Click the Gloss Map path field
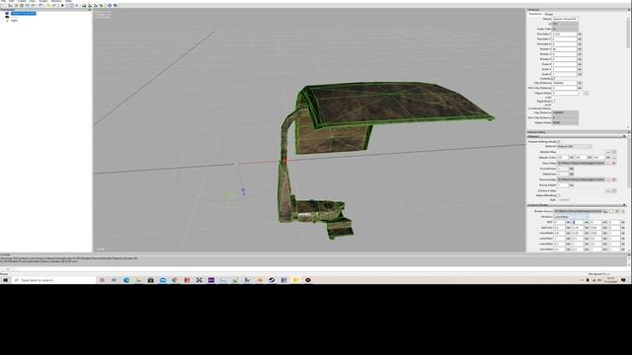This screenshot has width=632, height=355. coord(581,163)
